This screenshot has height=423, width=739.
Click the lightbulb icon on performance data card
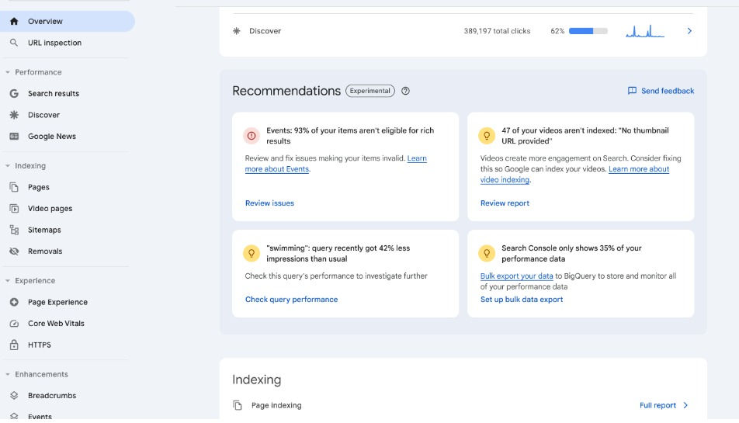[487, 254]
